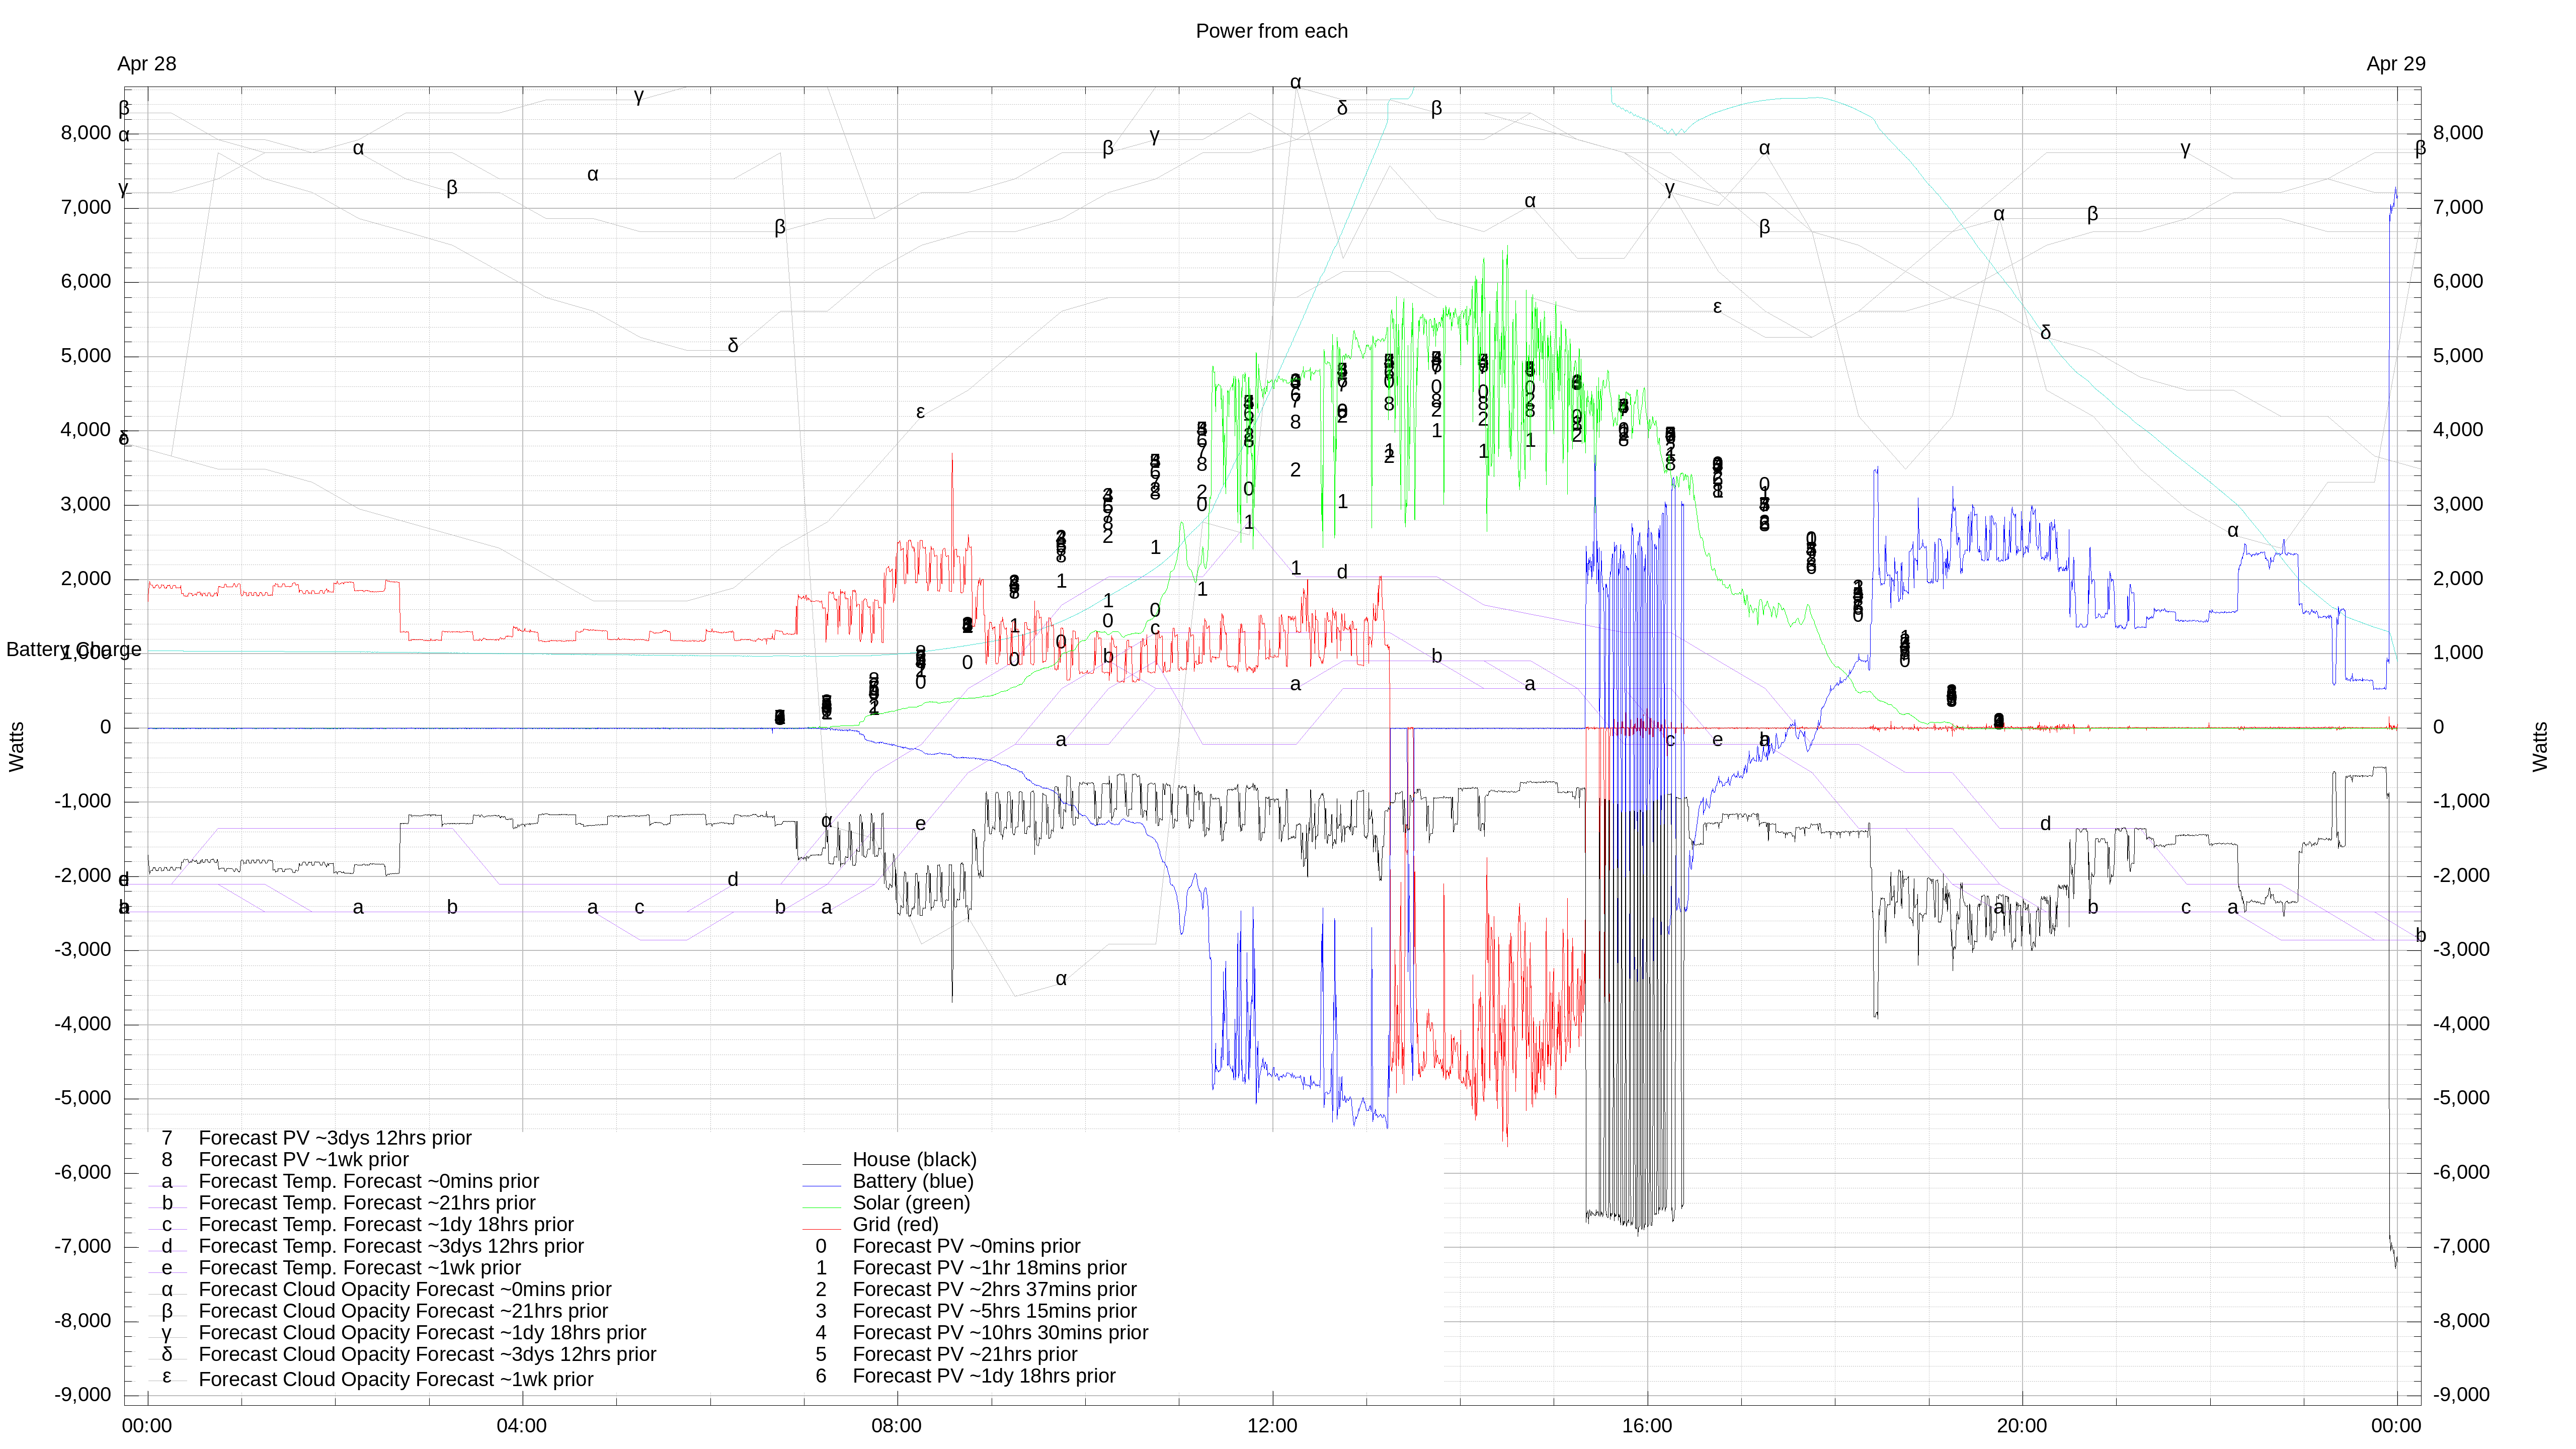Screen dimensions: 2576x1449
Task: Click the chart title 'Power from each'
Action: coord(1271,31)
